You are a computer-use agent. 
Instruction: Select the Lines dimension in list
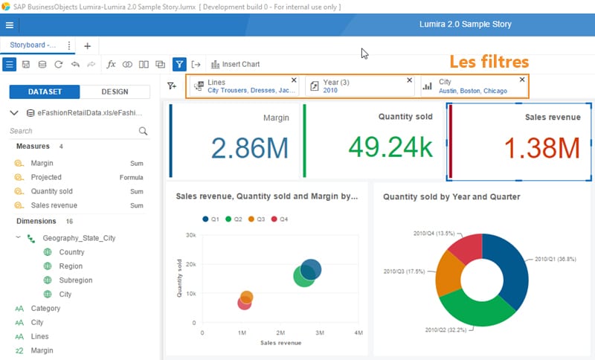tap(40, 336)
